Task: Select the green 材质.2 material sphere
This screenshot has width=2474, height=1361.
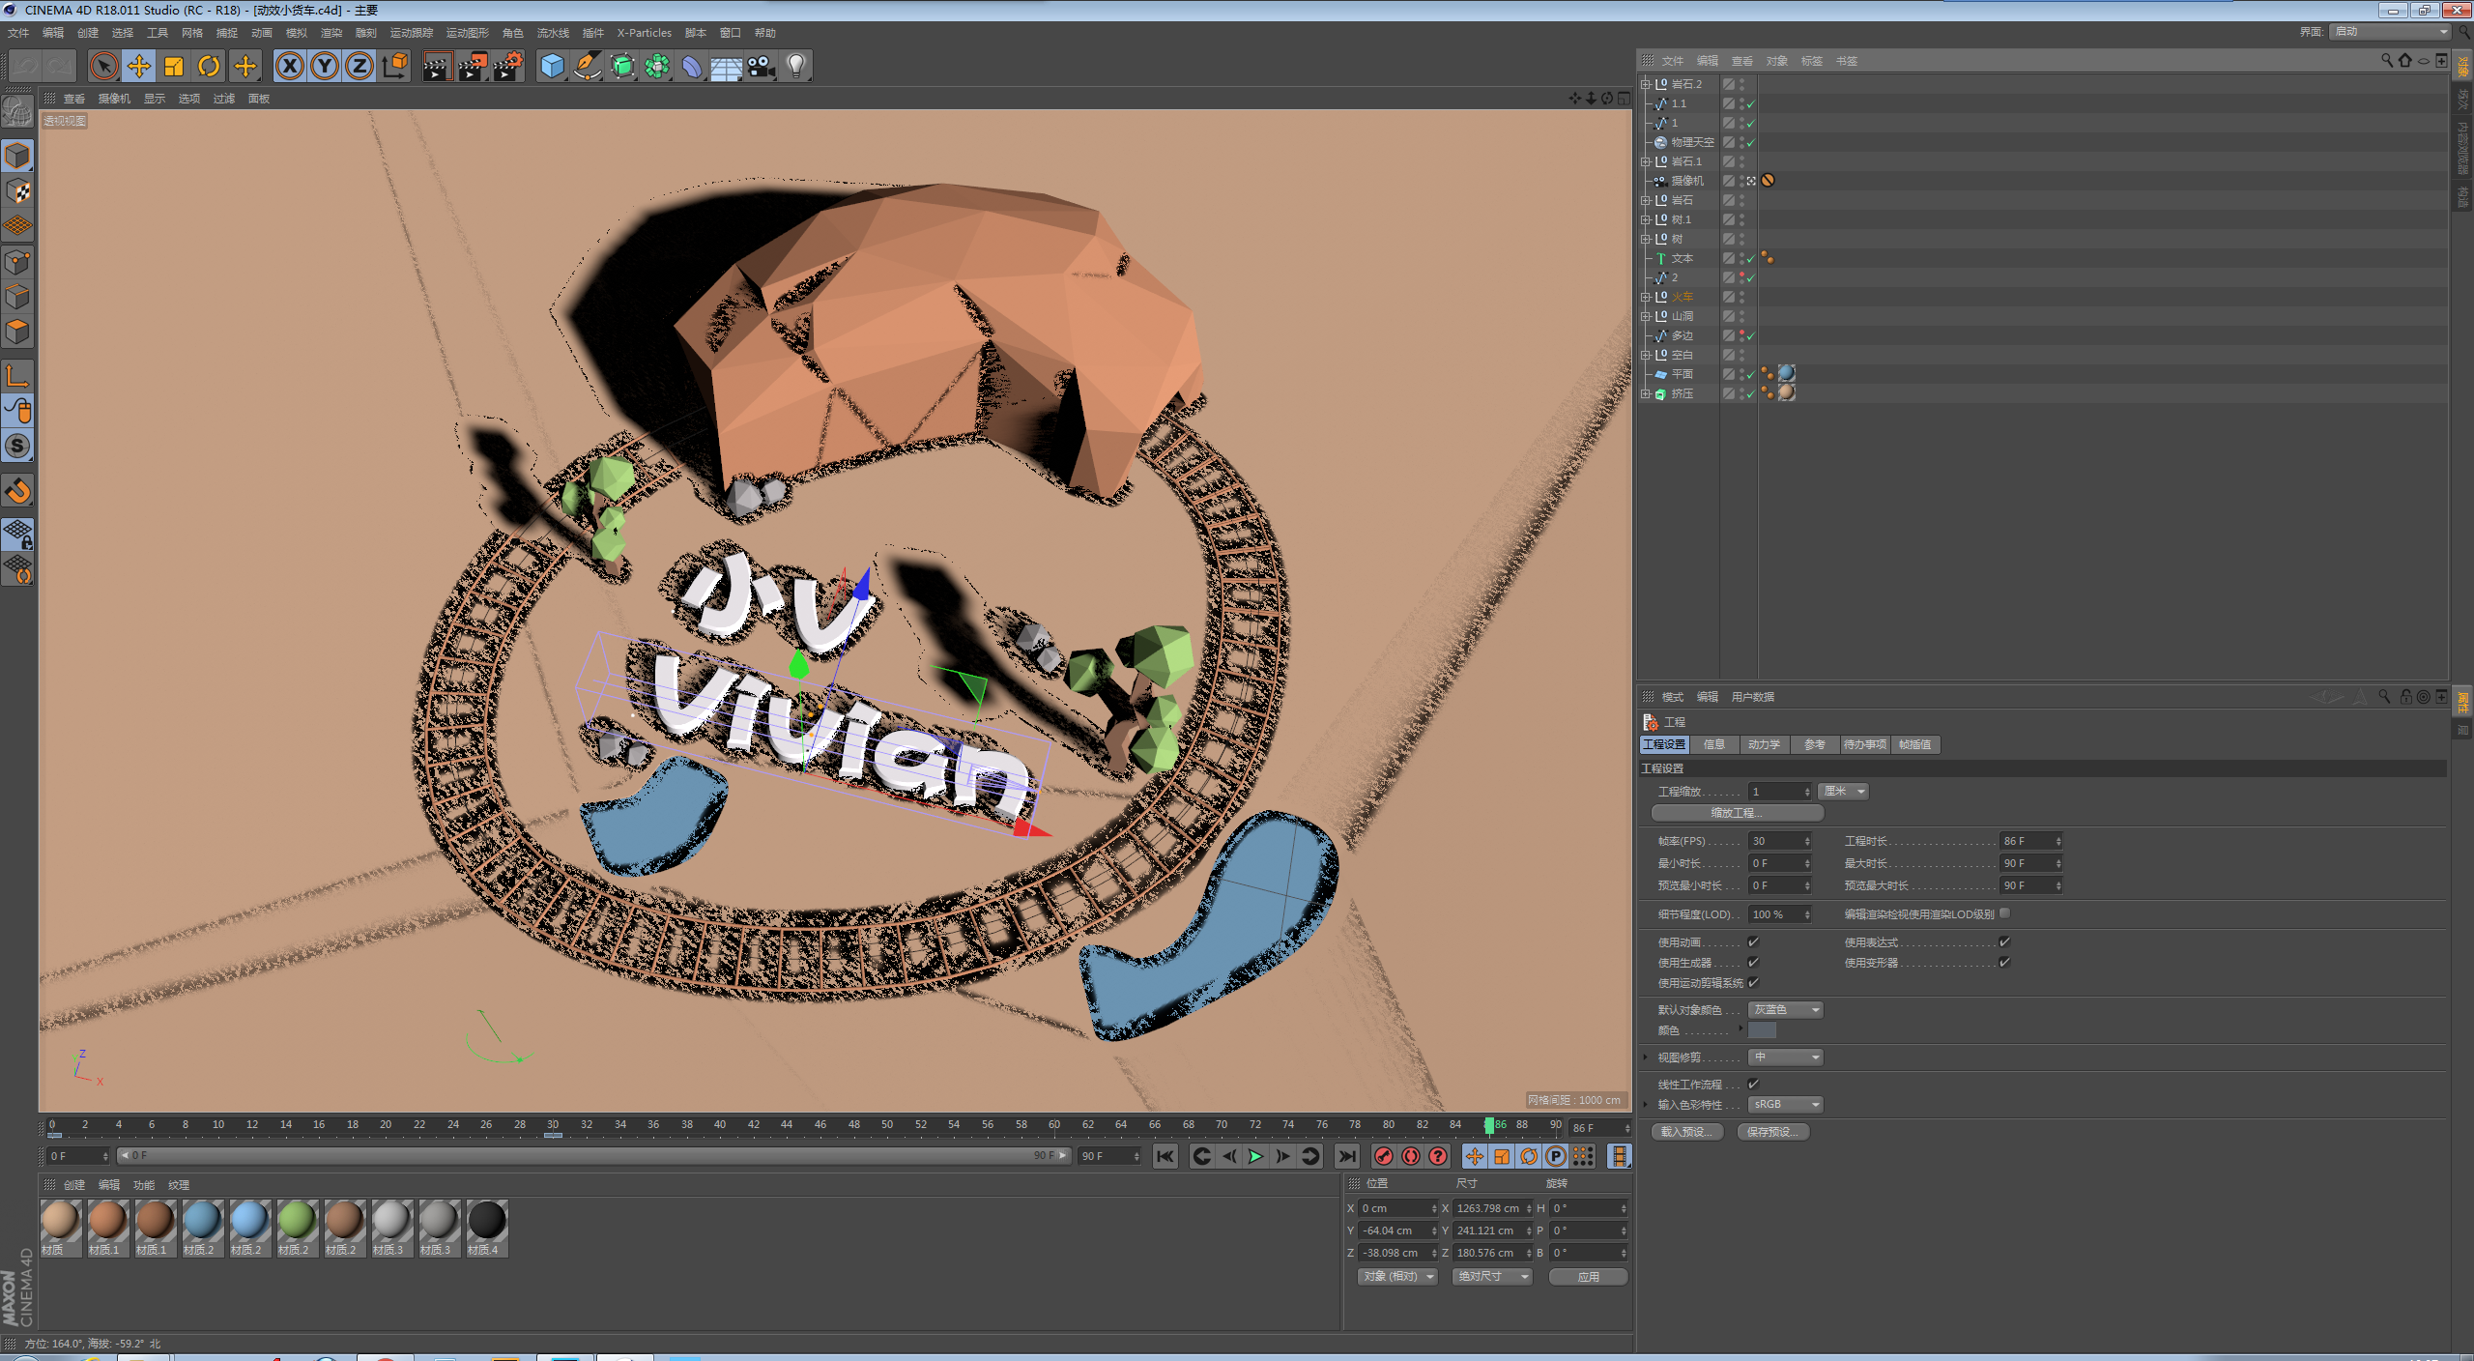Action: (x=297, y=1221)
